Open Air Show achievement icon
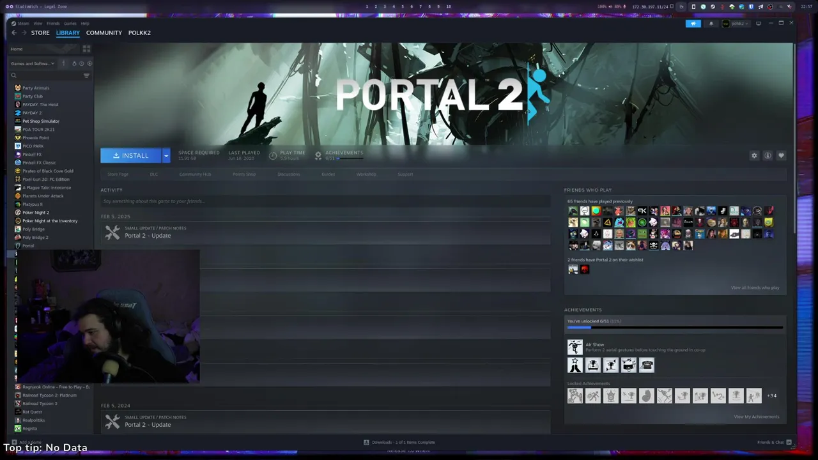Viewport: 818px width, 460px height. coord(575,347)
